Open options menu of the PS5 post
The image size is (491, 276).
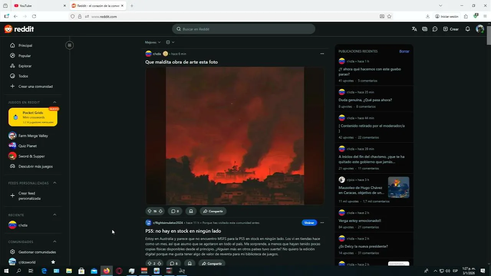[x=322, y=223]
